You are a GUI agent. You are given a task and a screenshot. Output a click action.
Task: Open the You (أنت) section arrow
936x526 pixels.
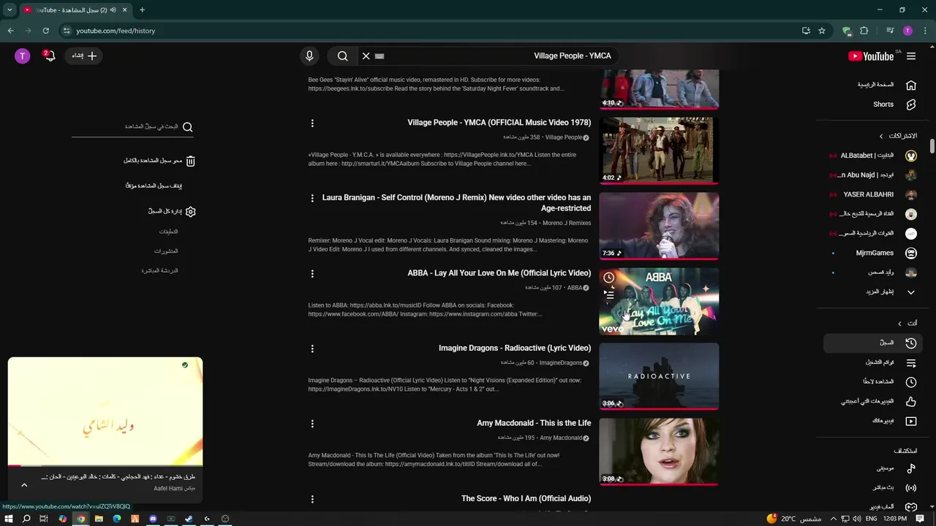[x=899, y=323]
